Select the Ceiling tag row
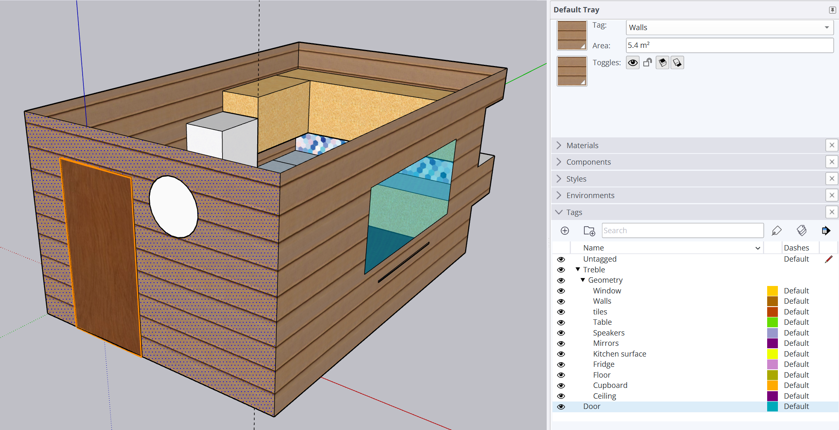This screenshot has height=430, width=839. point(695,396)
